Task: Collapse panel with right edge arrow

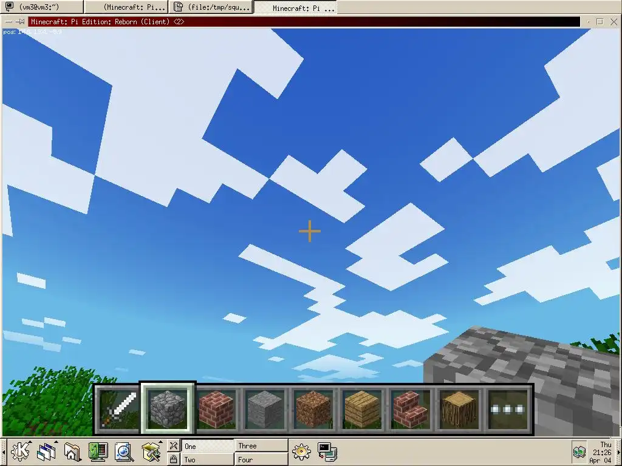Action: [619, 452]
